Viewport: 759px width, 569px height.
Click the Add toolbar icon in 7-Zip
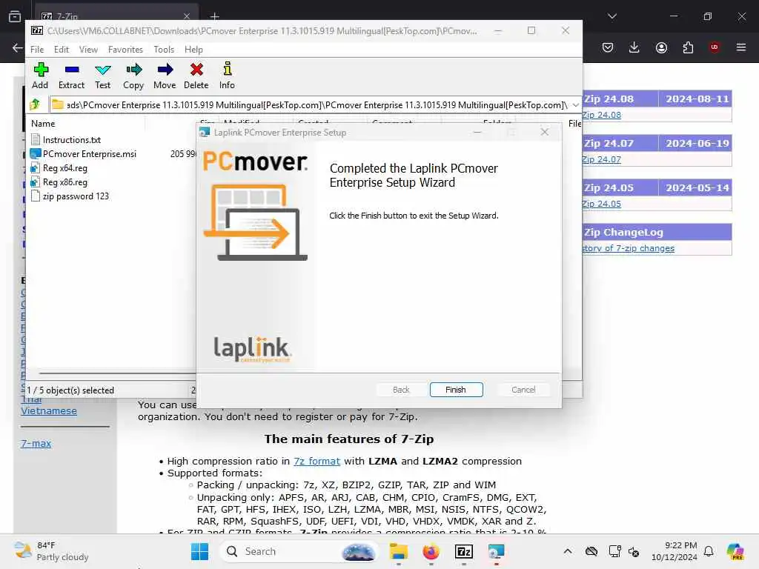click(40, 76)
